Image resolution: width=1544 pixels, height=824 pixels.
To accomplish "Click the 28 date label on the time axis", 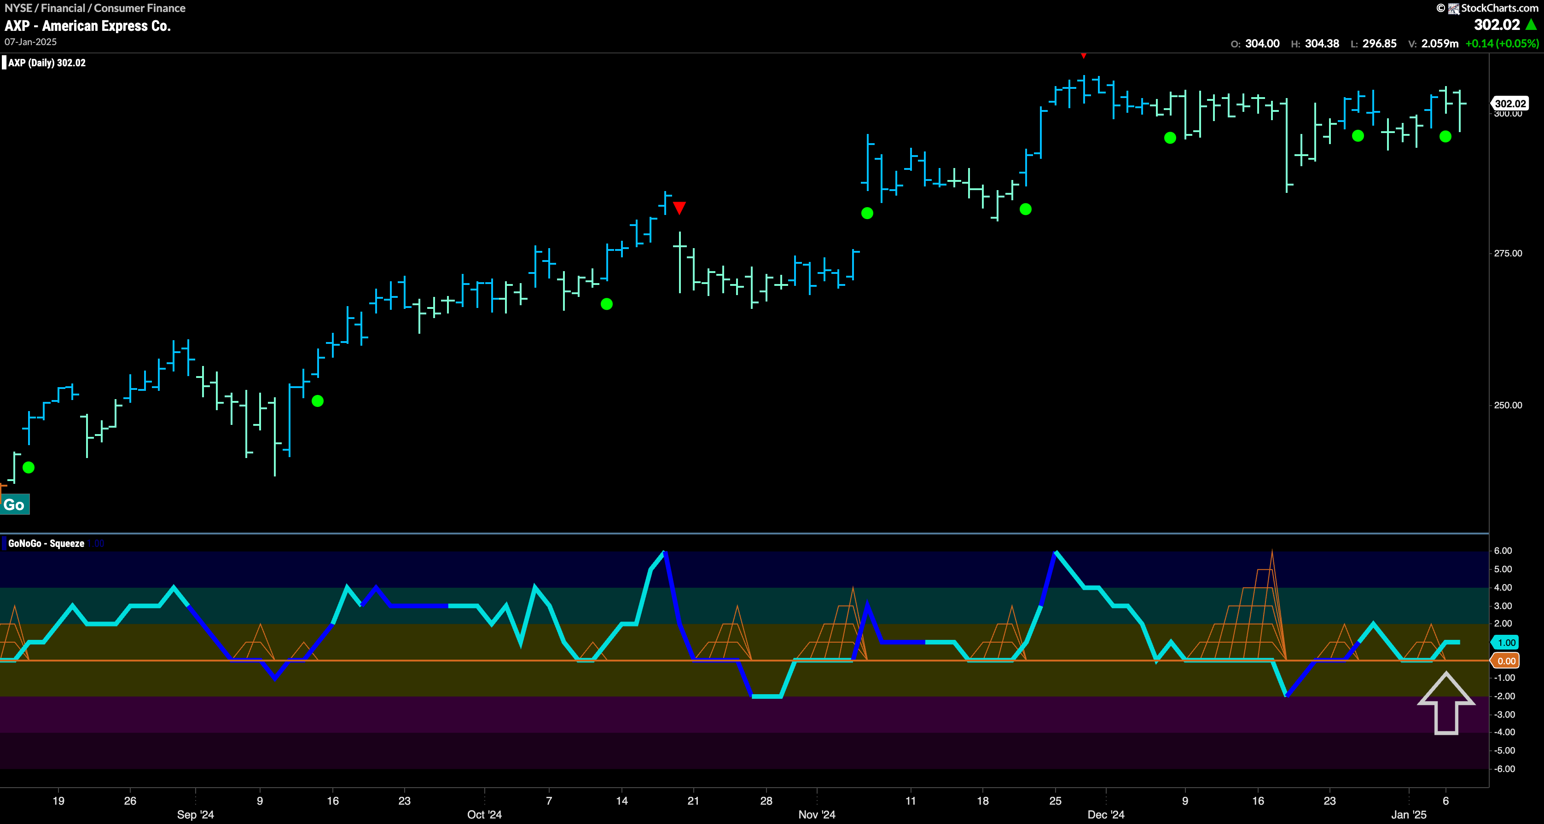I will pos(766,801).
